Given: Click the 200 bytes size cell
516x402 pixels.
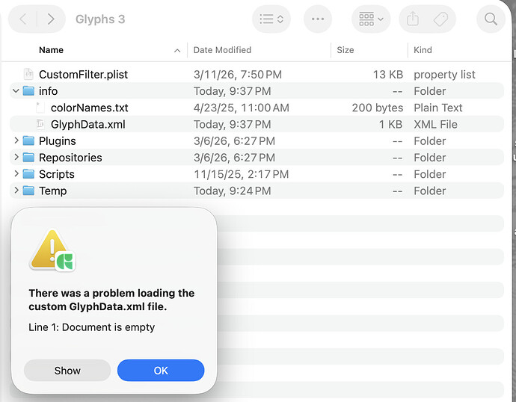Looking at the screenshot, I should click(378, 108).
